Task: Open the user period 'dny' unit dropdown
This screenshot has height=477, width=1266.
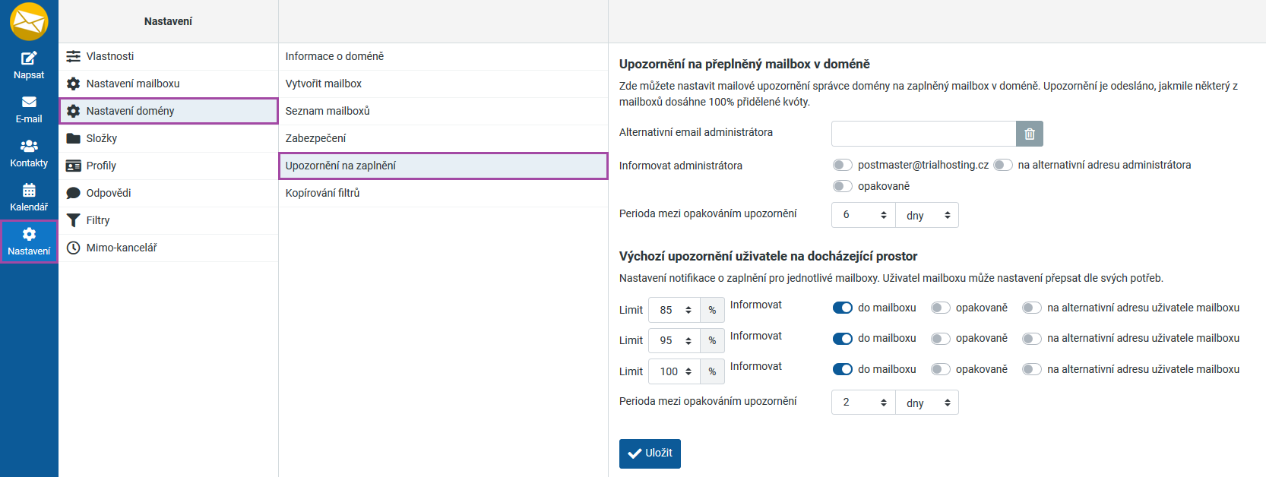Action: [x=927, y=403]
